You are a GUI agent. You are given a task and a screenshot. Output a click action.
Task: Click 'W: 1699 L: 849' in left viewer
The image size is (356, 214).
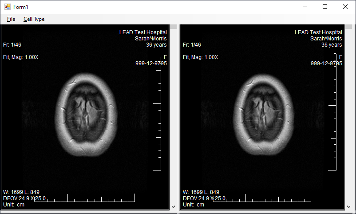pos(21,192)
